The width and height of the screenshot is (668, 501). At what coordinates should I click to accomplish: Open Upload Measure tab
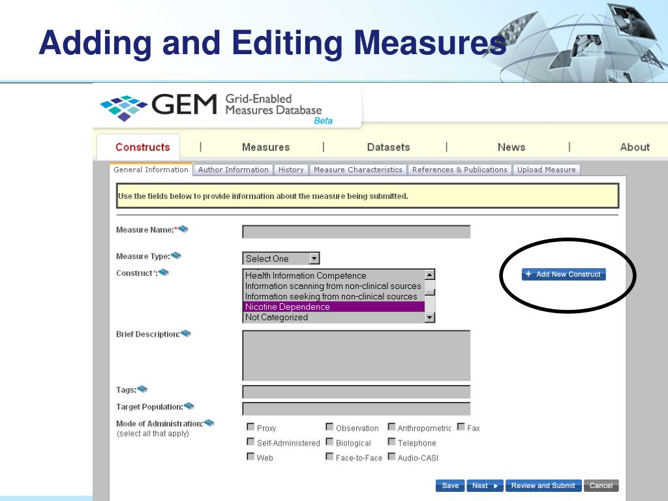click(546, 170)
